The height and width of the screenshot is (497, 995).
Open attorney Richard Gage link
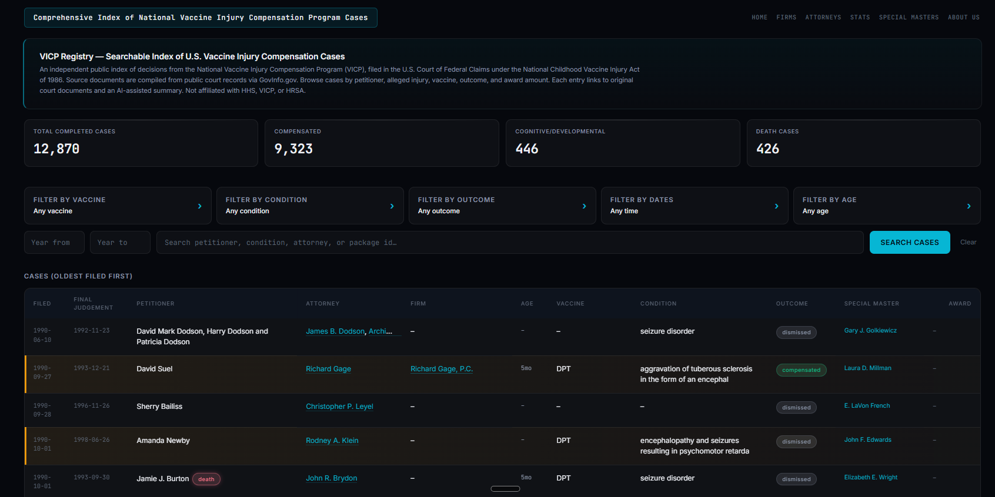[328, 369]
